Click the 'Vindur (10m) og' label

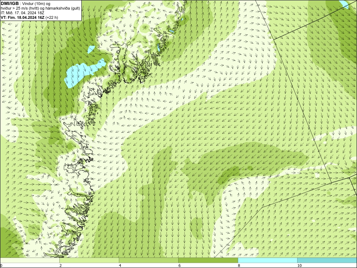tap(37, 4)
